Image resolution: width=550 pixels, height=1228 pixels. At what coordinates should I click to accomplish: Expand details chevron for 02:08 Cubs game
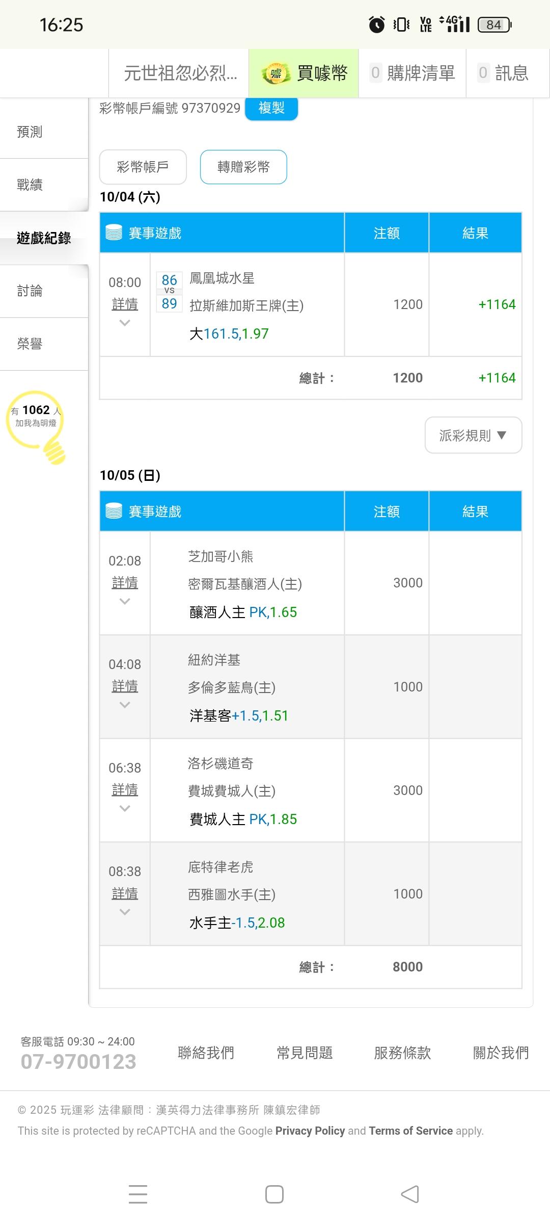(125, 601)
